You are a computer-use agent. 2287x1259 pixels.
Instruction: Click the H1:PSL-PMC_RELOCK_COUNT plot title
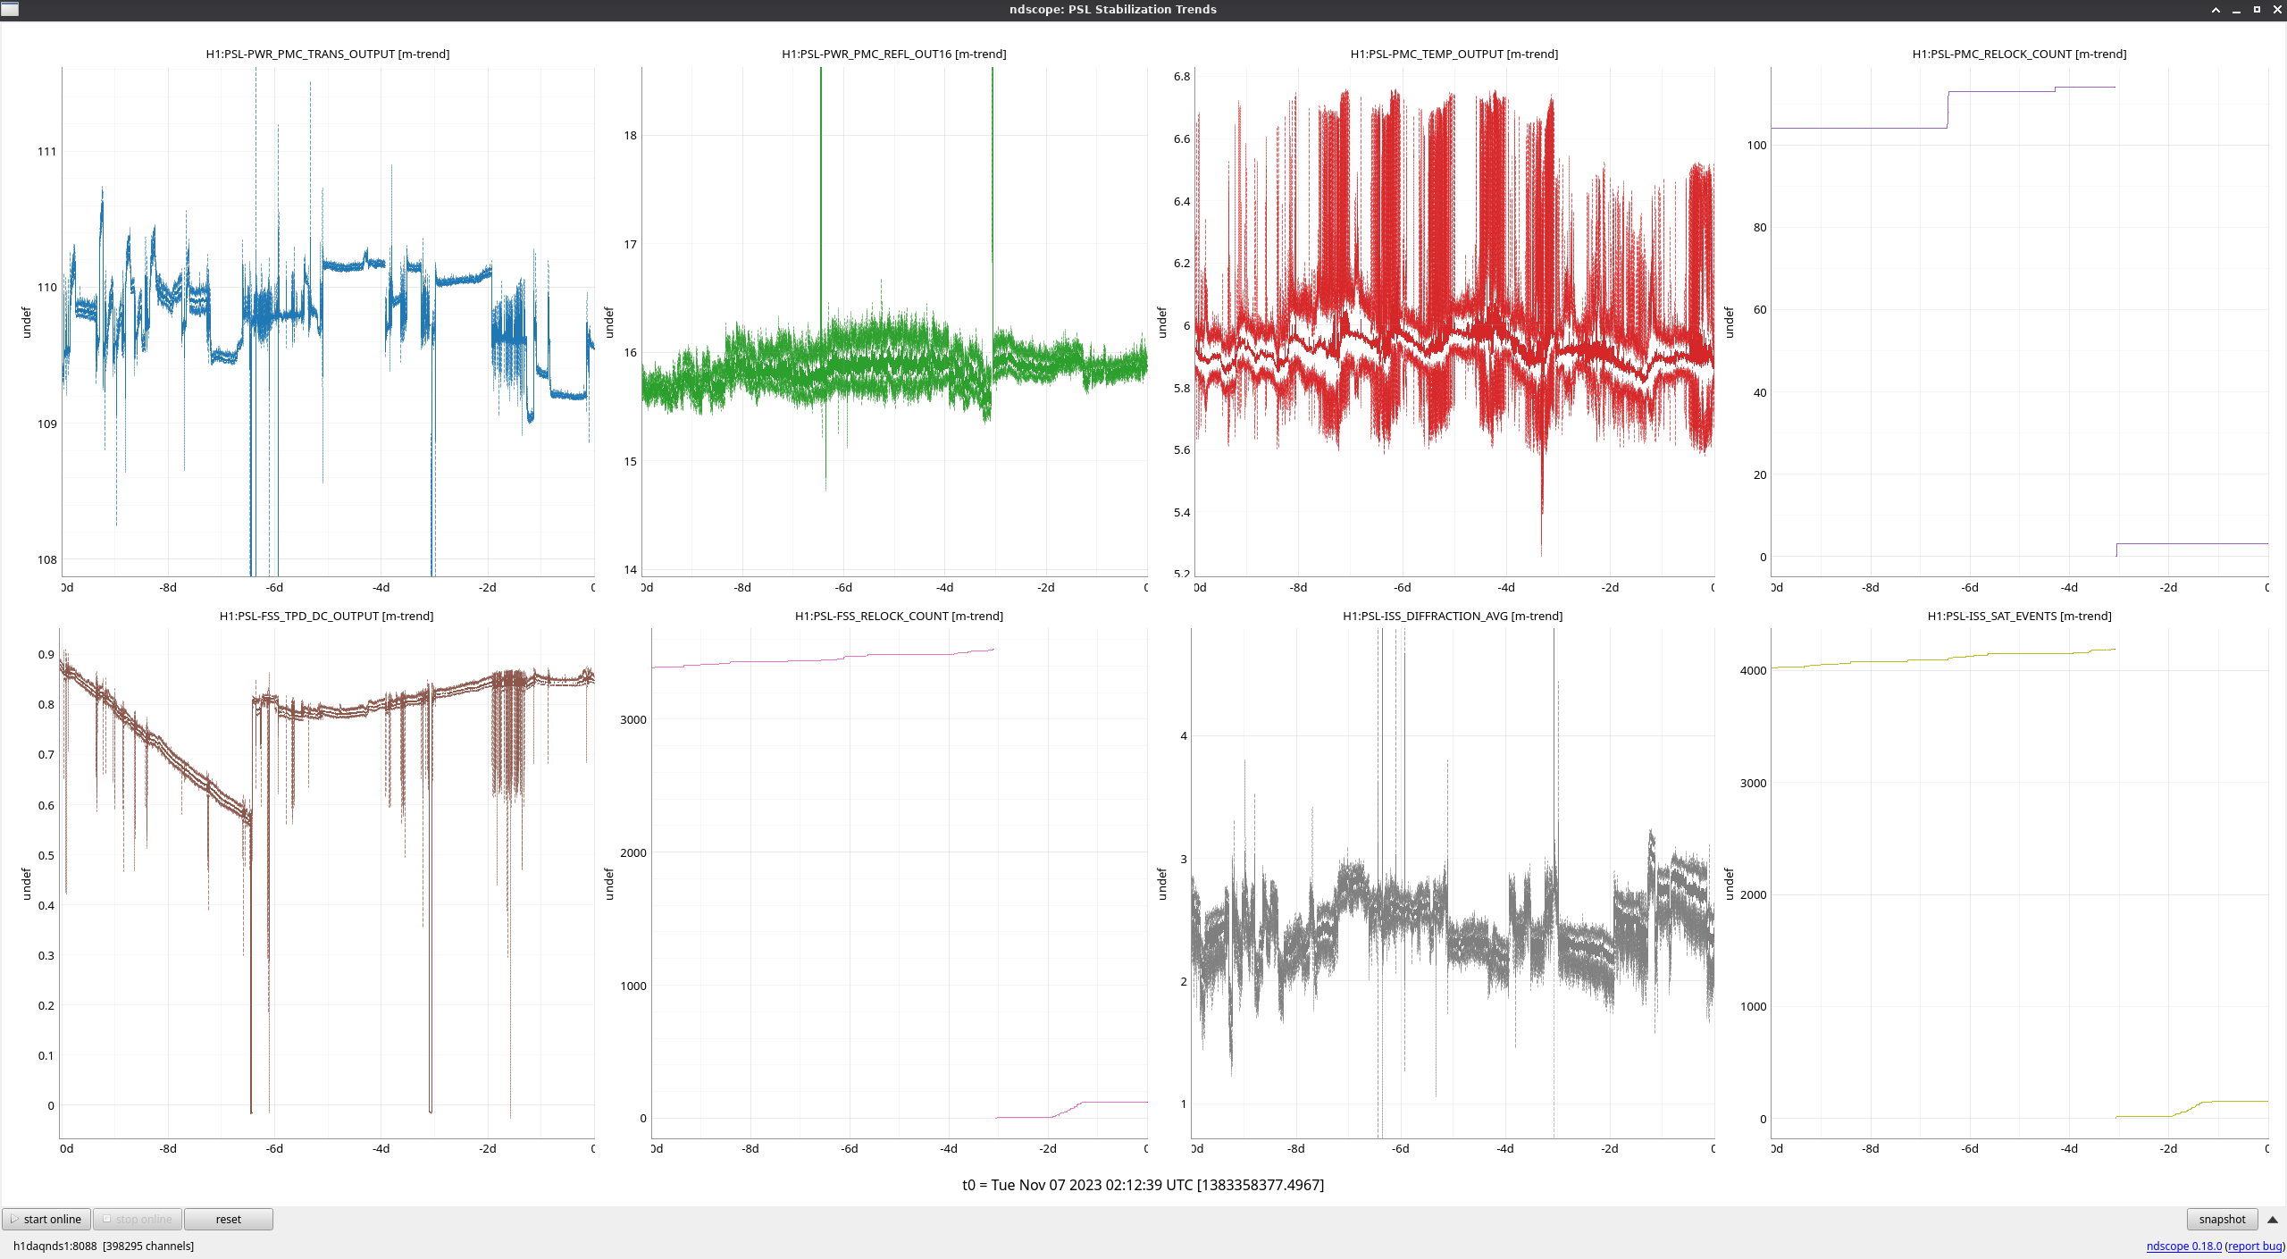point(2018,54)
